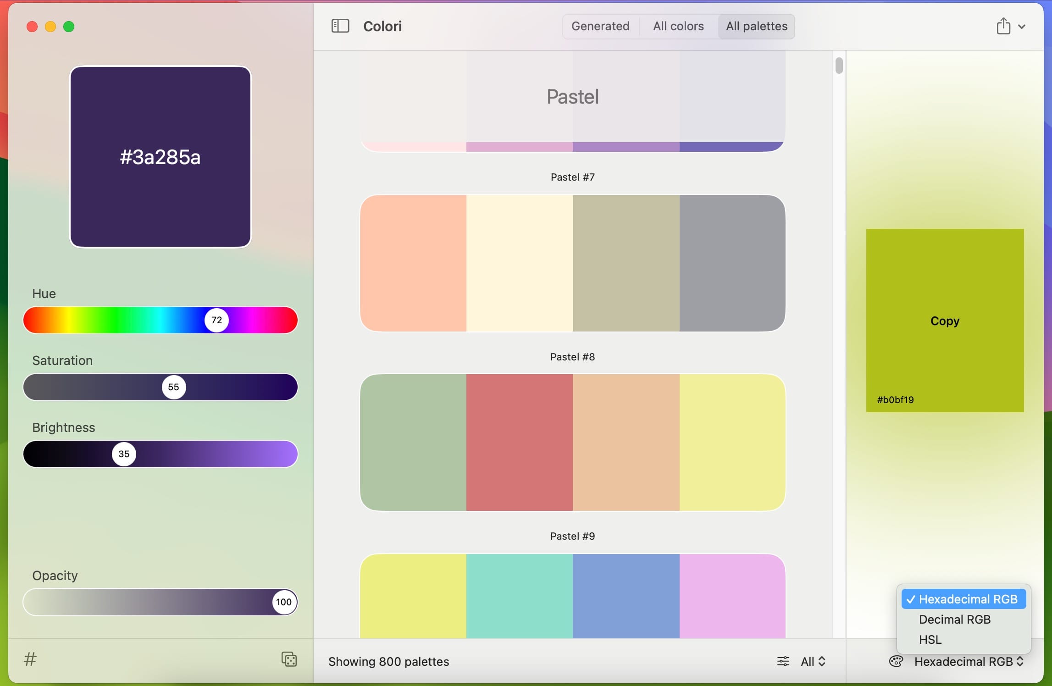Click the color palette icon
The width and height of the screenshot is (1052, 686).
point(896,661)
